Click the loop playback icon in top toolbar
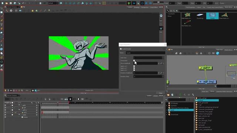This screenshot has height=133, width=237. coord(142,3)
